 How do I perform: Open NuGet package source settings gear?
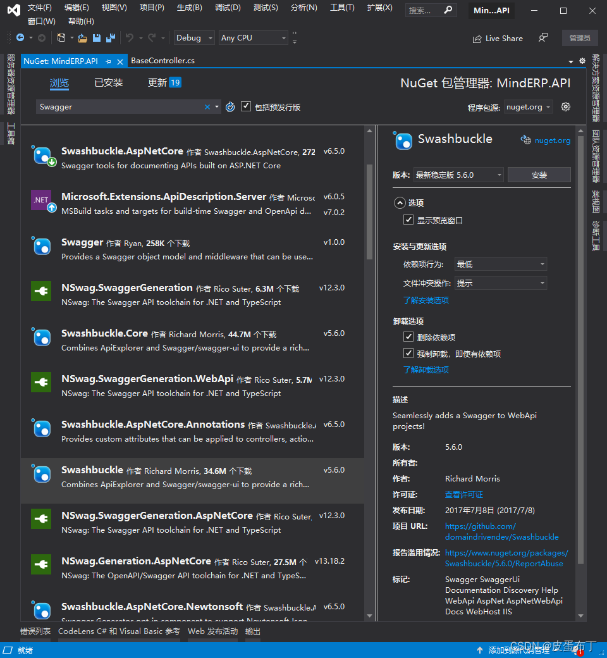(x=566, y=106)
